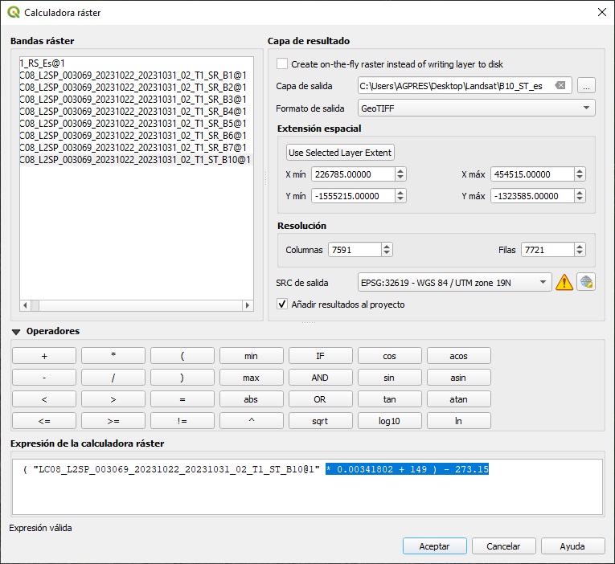Click the Capa de salida path field
The width and height of the screenshot is (615, 564).
point(465,85)
